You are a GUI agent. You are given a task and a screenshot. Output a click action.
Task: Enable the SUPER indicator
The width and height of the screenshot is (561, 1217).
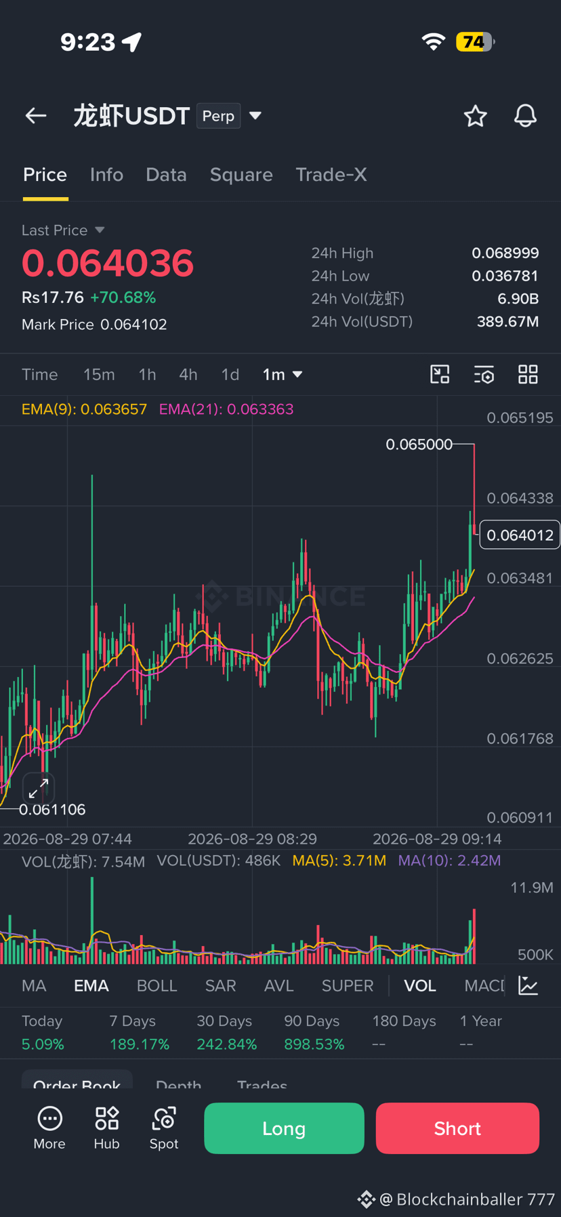tap(348, 986)
